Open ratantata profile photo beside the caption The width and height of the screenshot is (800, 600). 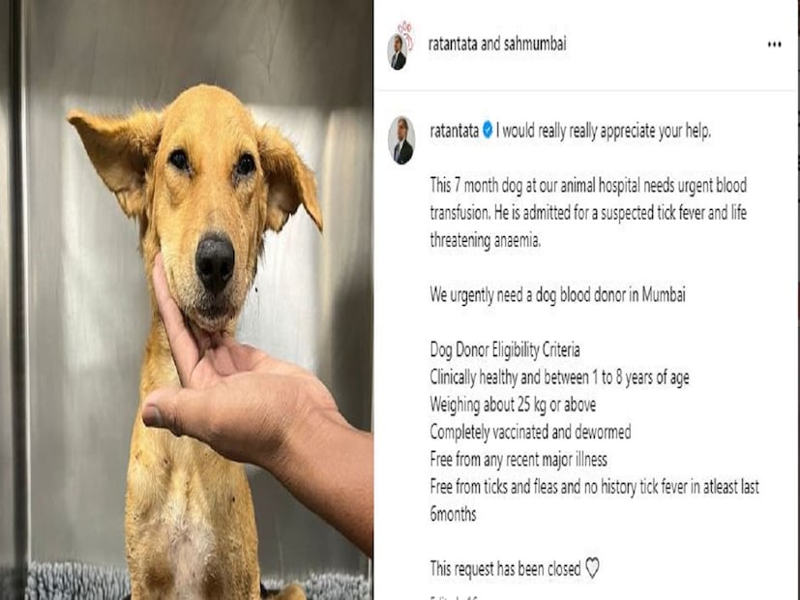click(x=401, y=140)
